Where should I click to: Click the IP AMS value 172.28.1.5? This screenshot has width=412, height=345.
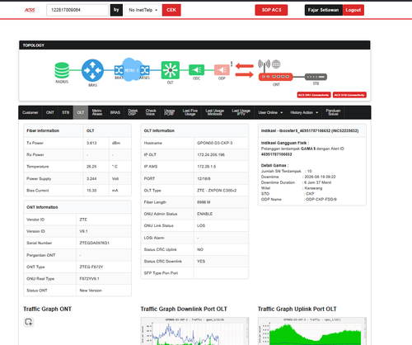pos(206,167)
